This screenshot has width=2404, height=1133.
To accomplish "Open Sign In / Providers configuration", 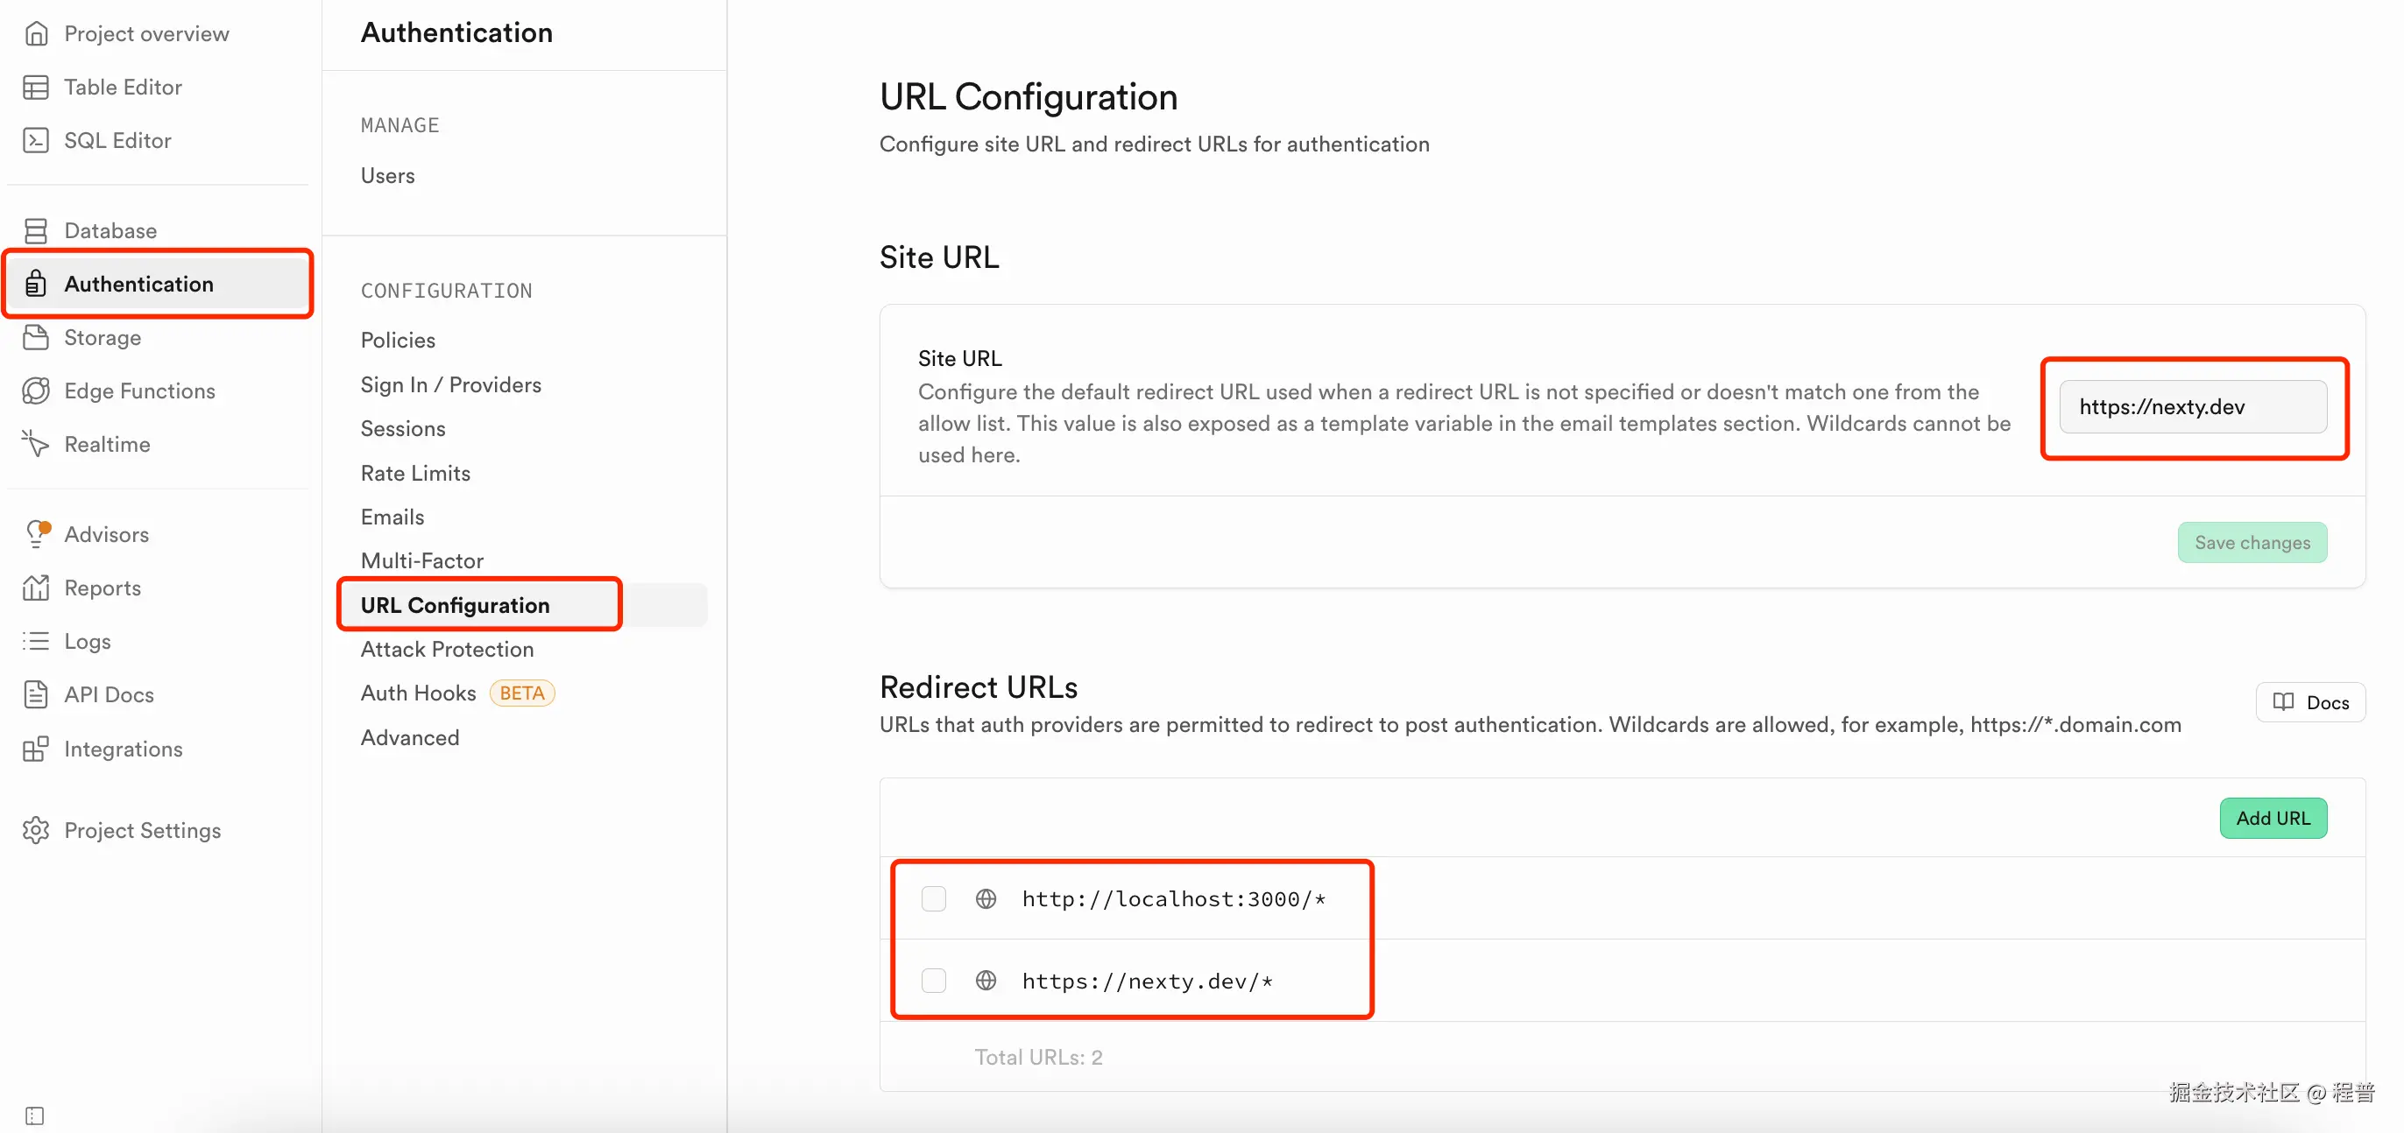I will click(x=450, y=384).
